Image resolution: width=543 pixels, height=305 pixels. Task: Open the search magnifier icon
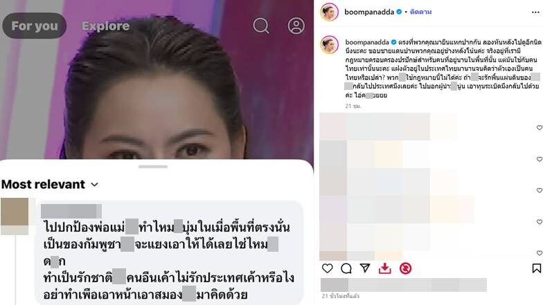tap(261, 26)
